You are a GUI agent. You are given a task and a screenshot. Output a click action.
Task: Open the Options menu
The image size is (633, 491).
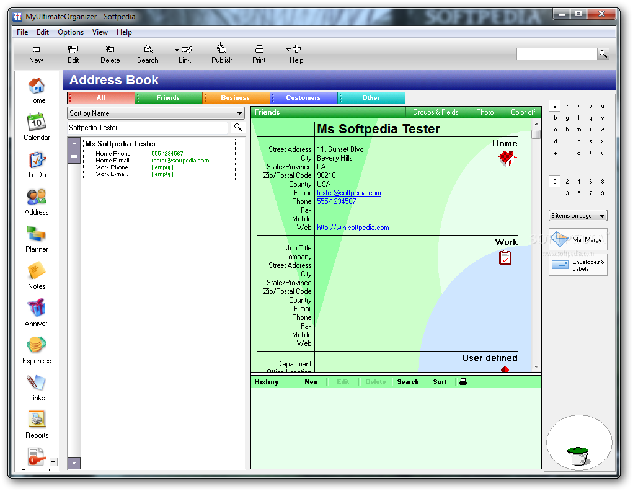71,32
